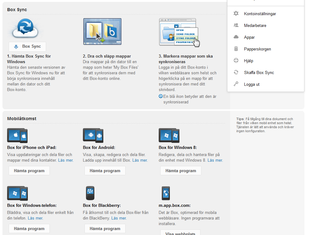
Task: Open Läs mer link for Blackberry
Action: coord(119,218)
